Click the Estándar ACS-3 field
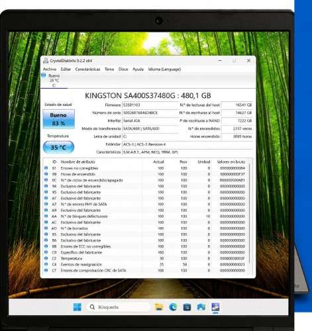312x331 pixels. [x=187, y=144]
